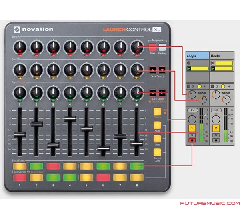Click Pan knob on channel 8
The image size is (240, 220).
click(x=137, y=93)
